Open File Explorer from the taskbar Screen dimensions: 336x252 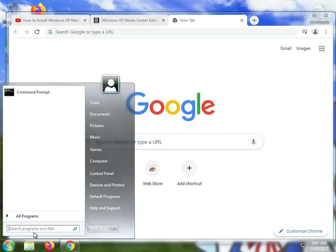[29, 246]
